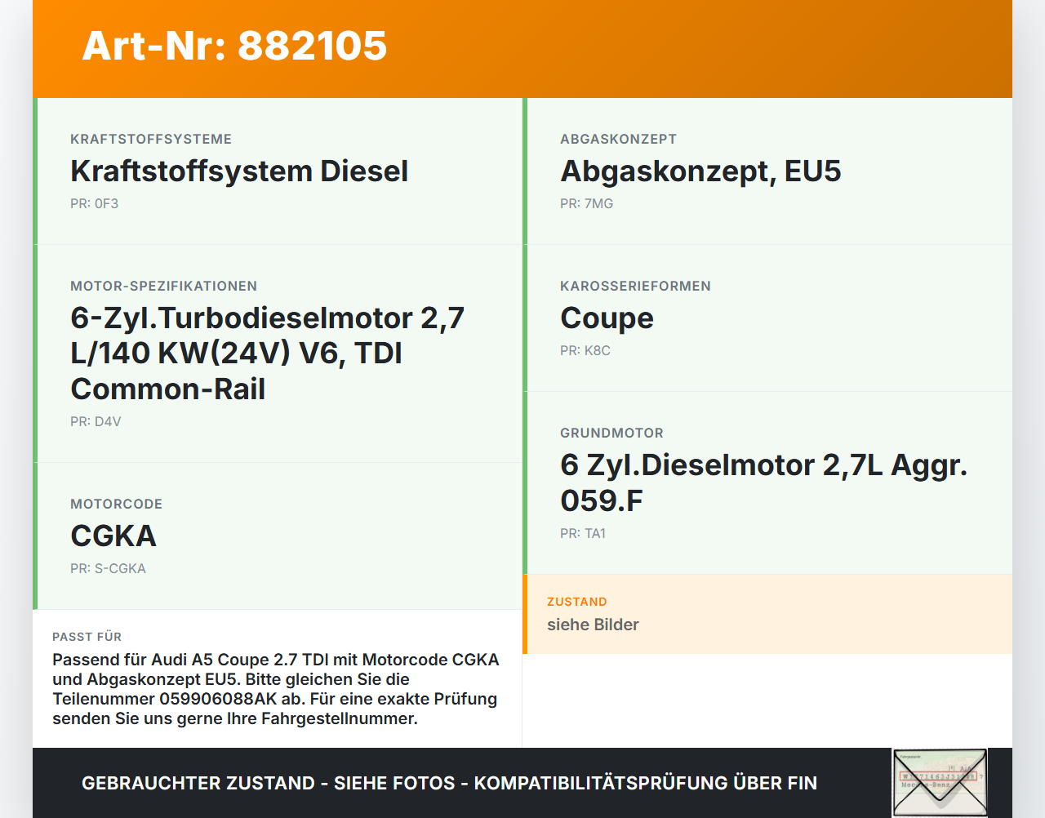Click the PR: 0F3 code

(95, 204)
